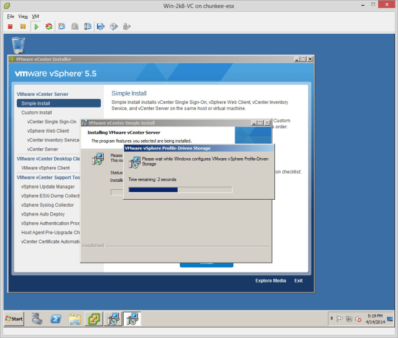Image resolution: width=398 pixels, height=338 pixels.
Task: Select vSphere Web Client option
Action: click(48, 131)
